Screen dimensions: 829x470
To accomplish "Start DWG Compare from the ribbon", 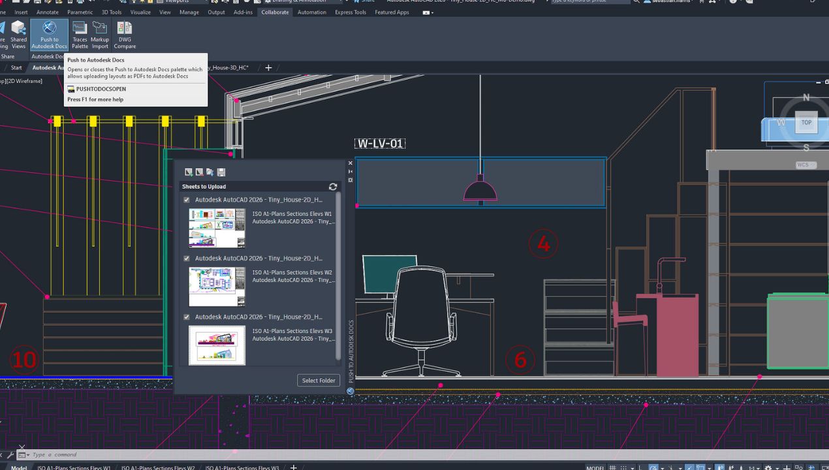I will (x=125, y=35).
